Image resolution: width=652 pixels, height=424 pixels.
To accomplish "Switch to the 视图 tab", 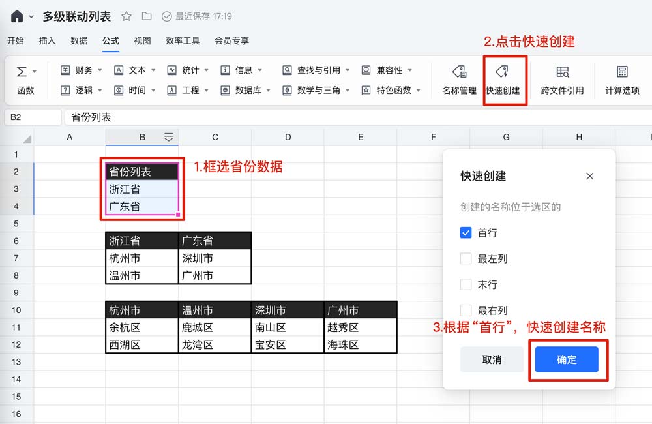I will [x=142, y=40].
